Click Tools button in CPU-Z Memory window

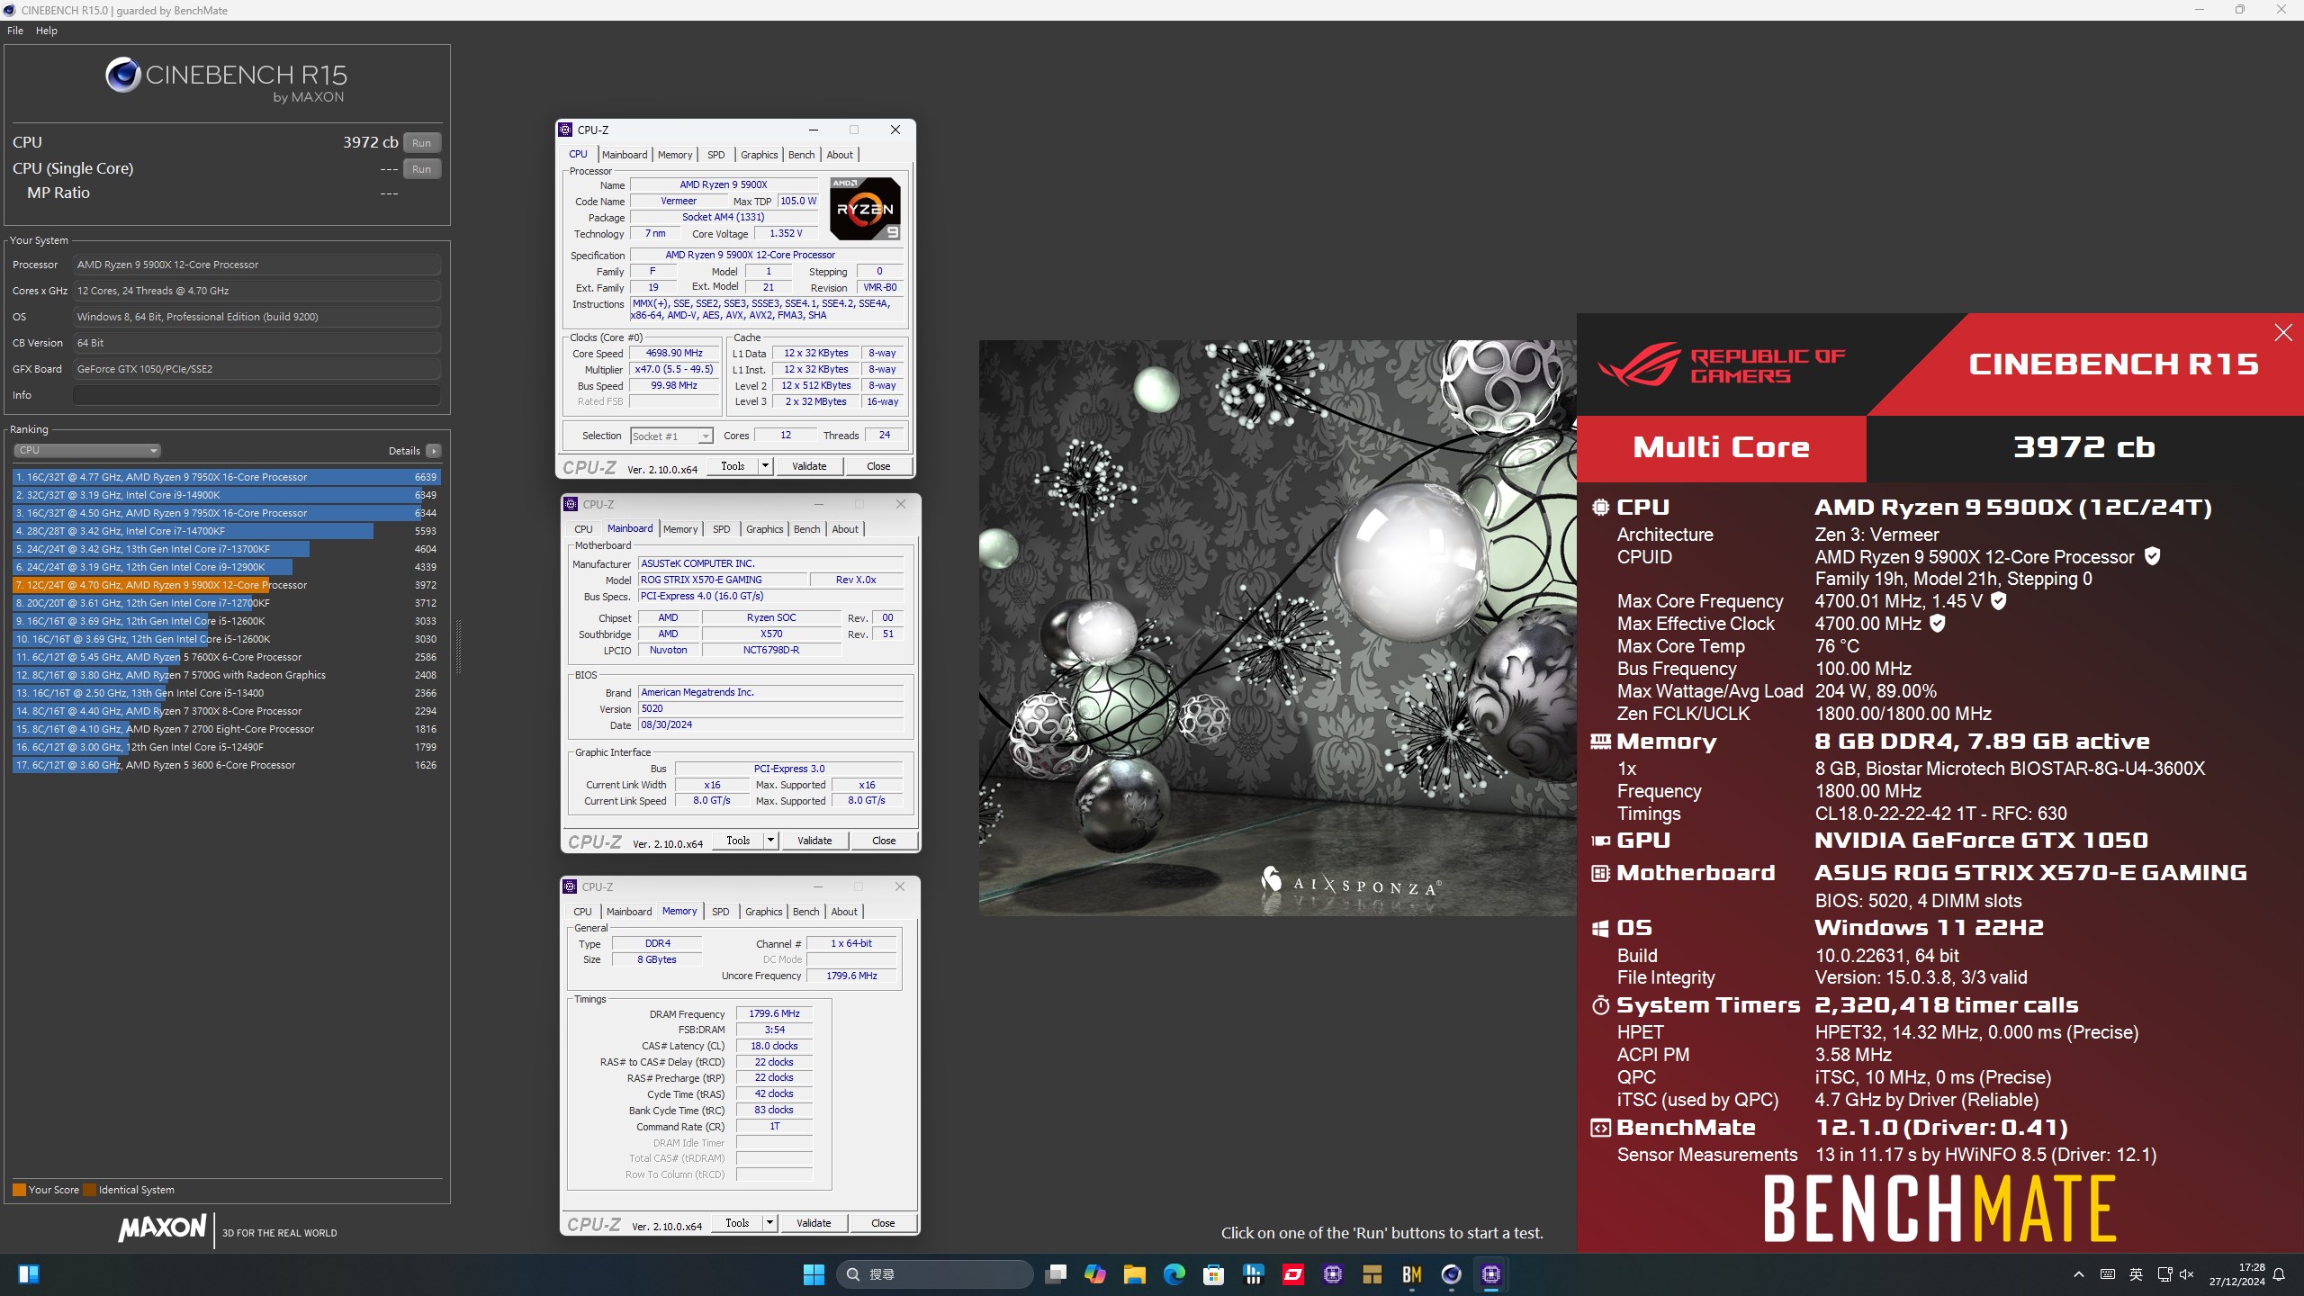(737, 1223)
